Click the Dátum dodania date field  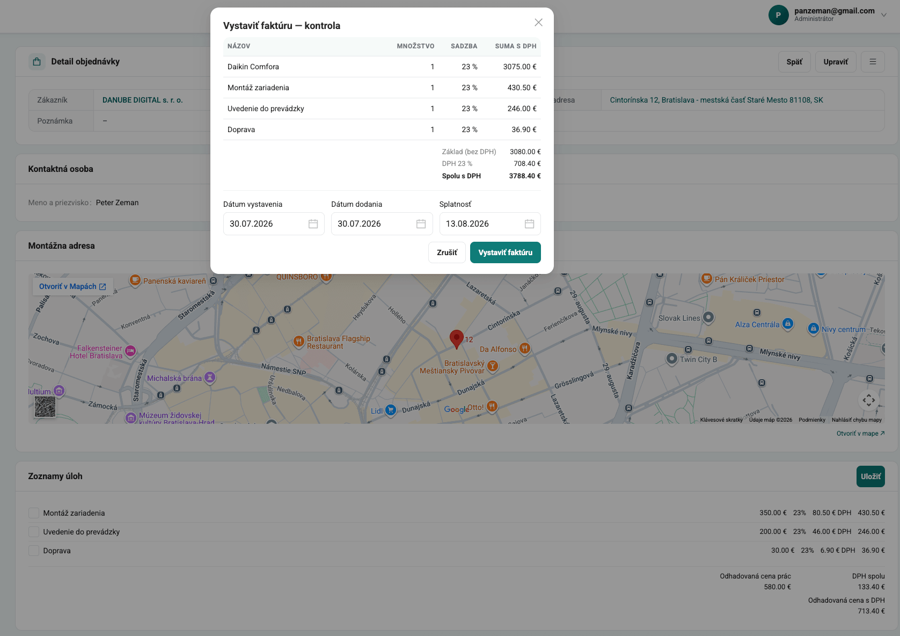pyautogui.click(x=382, y=224)
